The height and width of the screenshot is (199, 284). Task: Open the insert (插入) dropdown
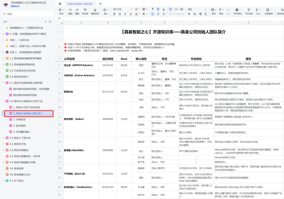point(106,12)
